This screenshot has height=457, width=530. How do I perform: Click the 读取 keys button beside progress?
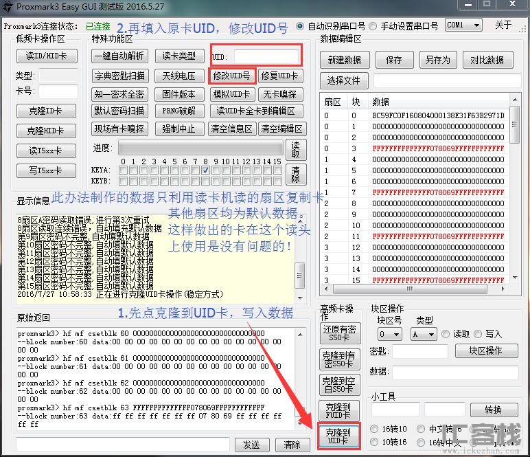click(296, 150)
